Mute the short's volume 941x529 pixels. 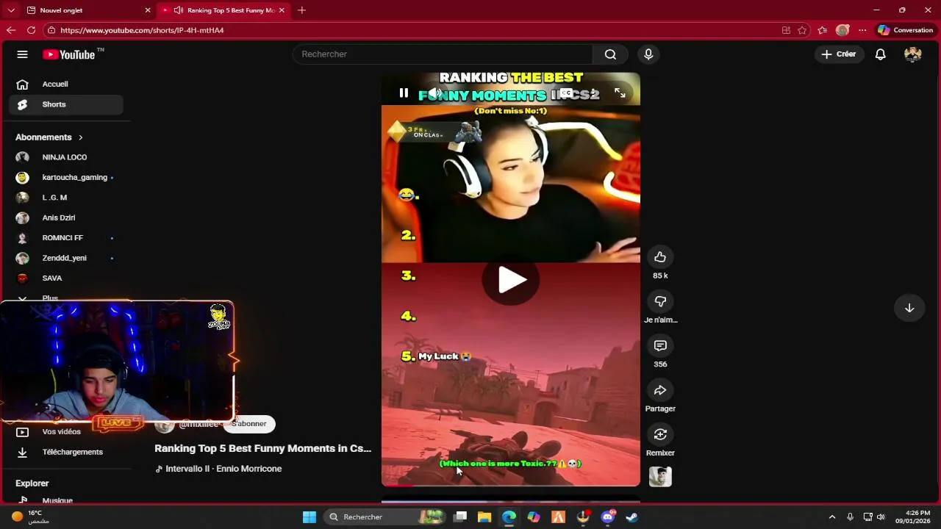coord(434,93)
